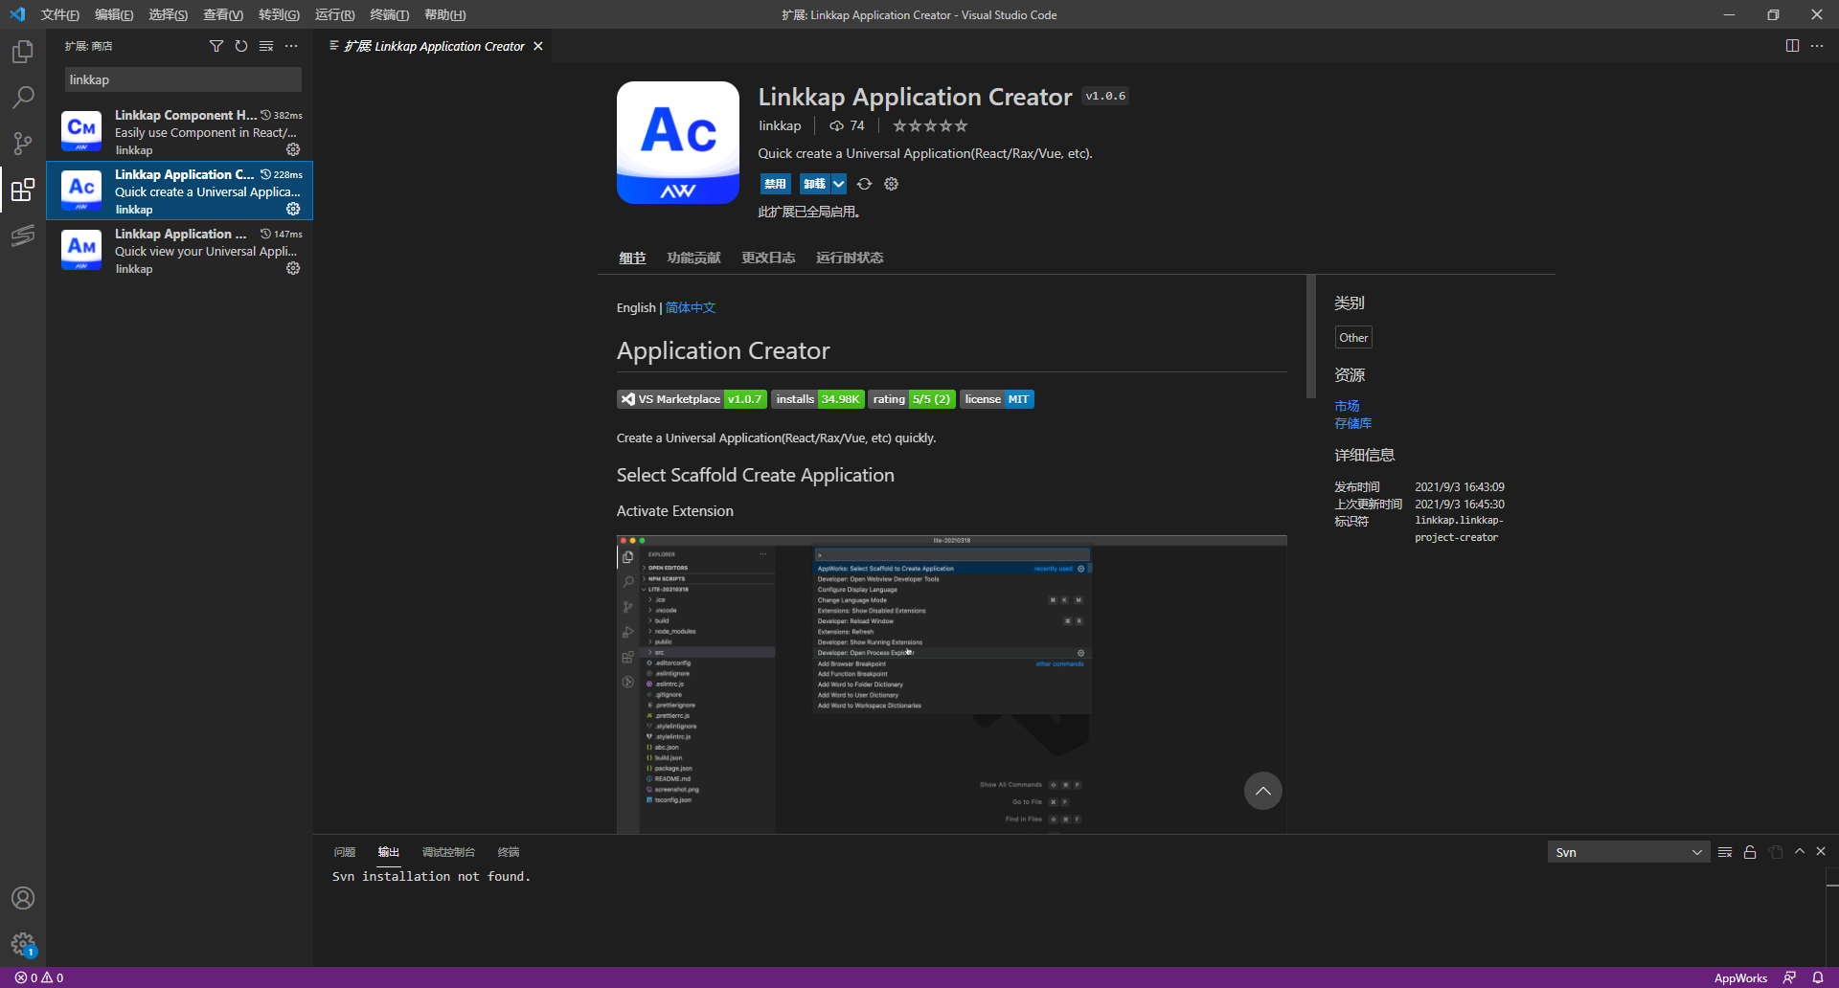This screenshot has height=988, width=1839.
Task: Open extension settings gear in detail header
Action: [891, 184]
